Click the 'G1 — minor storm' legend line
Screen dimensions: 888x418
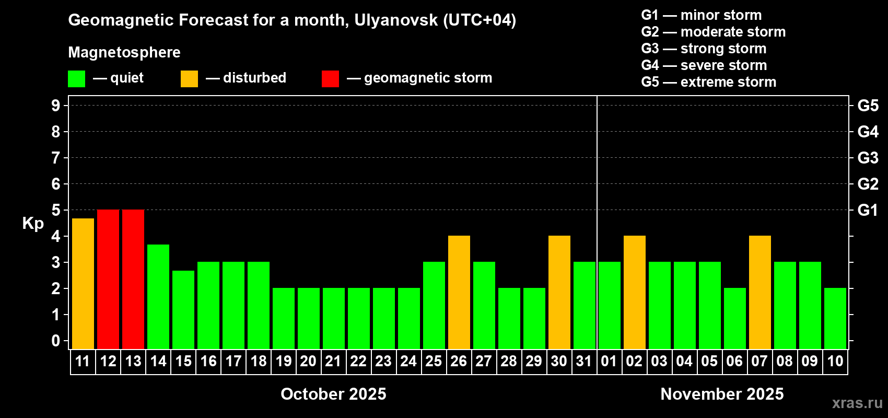point(702,15)
